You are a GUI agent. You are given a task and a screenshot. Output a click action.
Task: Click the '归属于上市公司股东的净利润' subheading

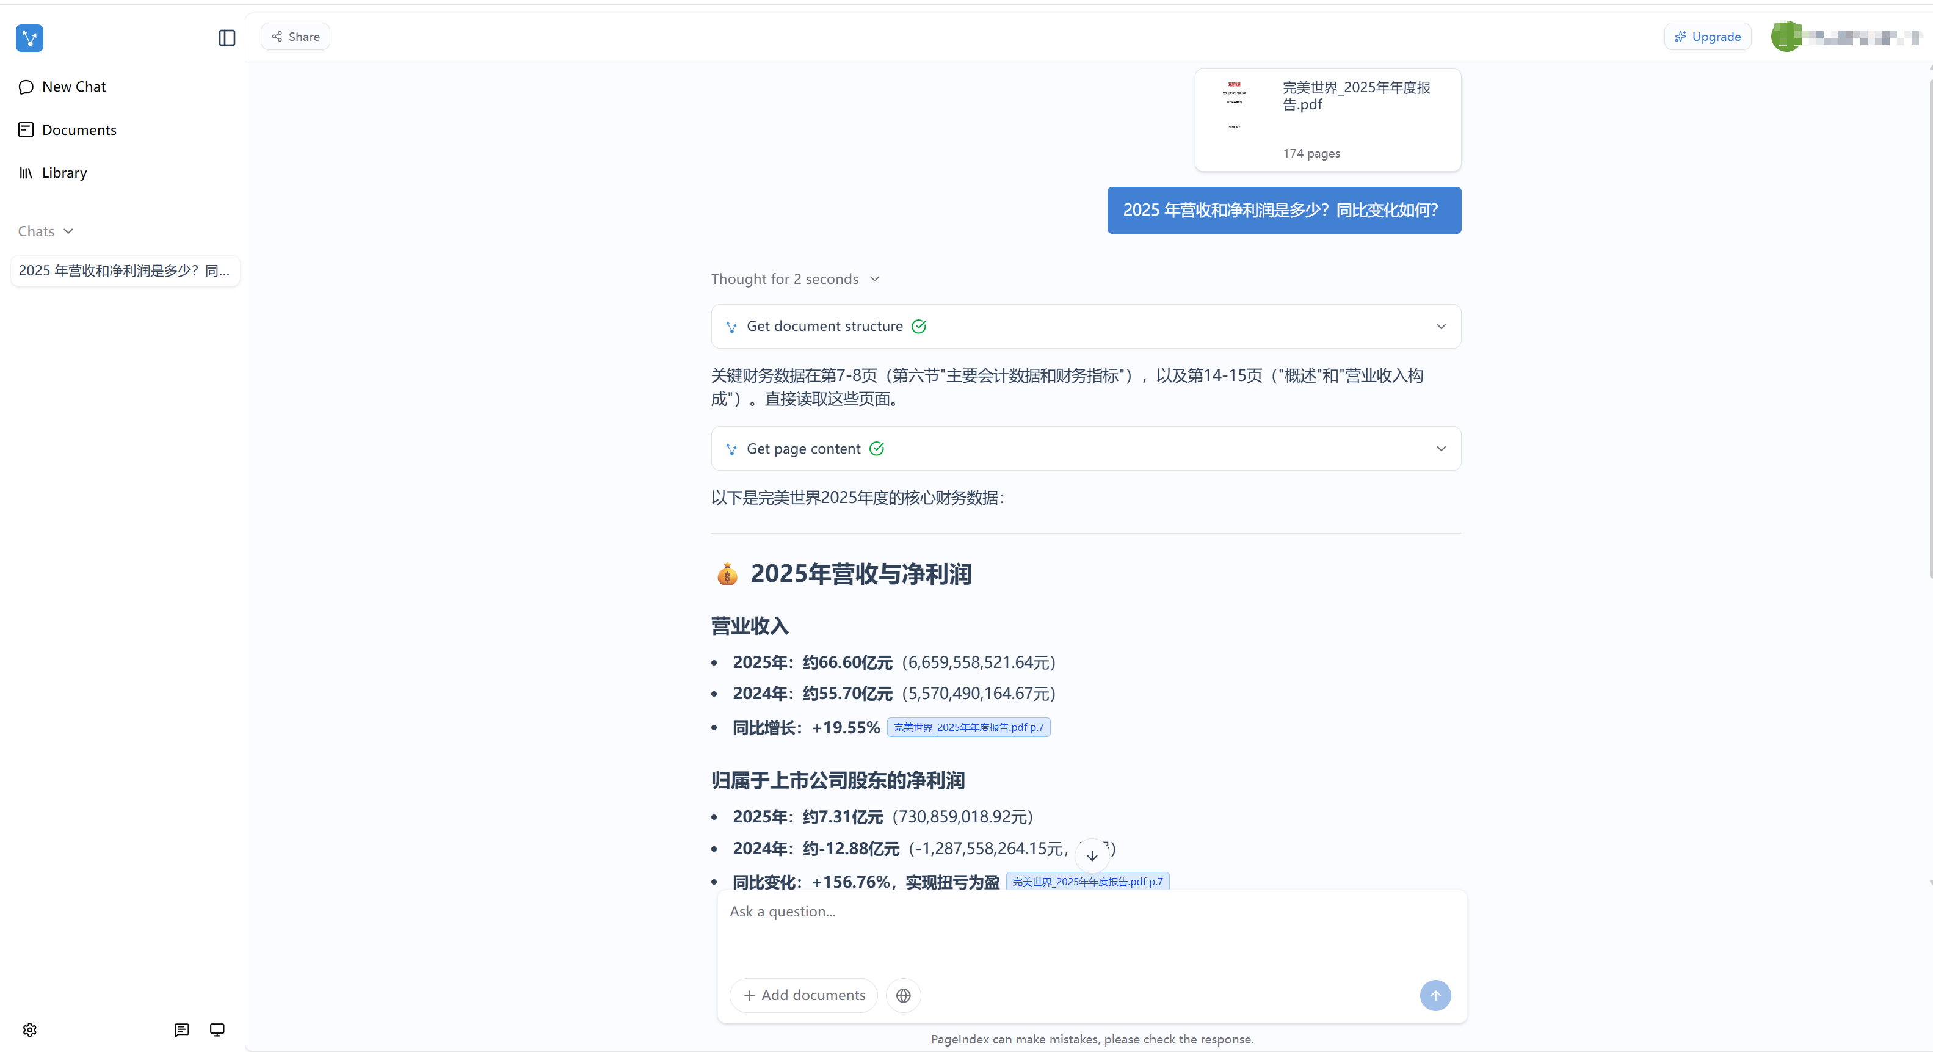pyautogui.click(x=838, y=780)
